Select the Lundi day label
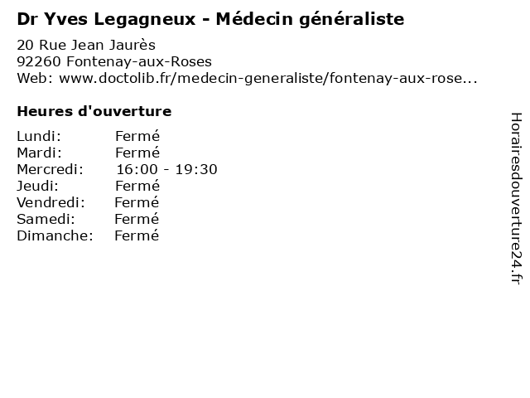This screenshot has height=398, width=530. (x=39, y=136)
